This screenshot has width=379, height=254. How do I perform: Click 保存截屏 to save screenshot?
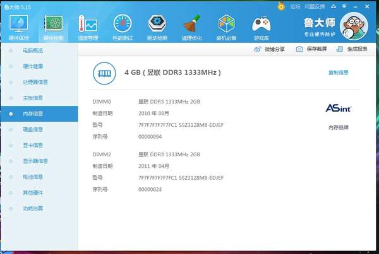point(311,49)
